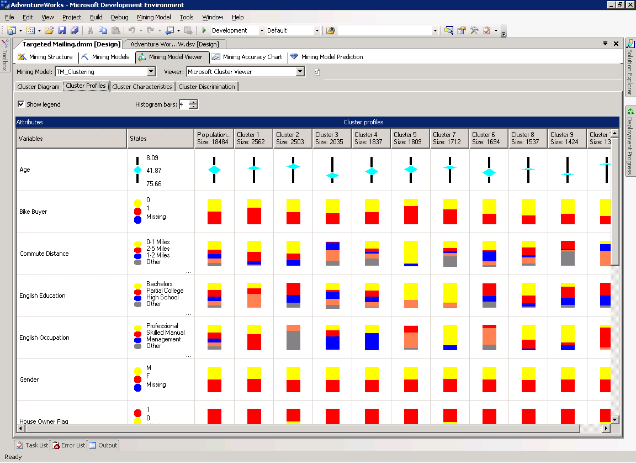636x464 pixels.
Task: Decrease Histogram bars with down arrow
Action: click(193, 107)
